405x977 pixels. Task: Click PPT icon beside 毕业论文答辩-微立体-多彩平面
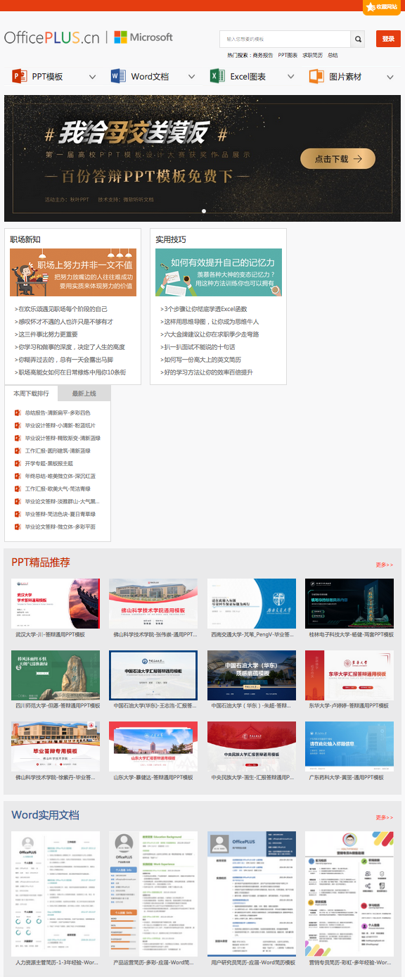[18, 527]
